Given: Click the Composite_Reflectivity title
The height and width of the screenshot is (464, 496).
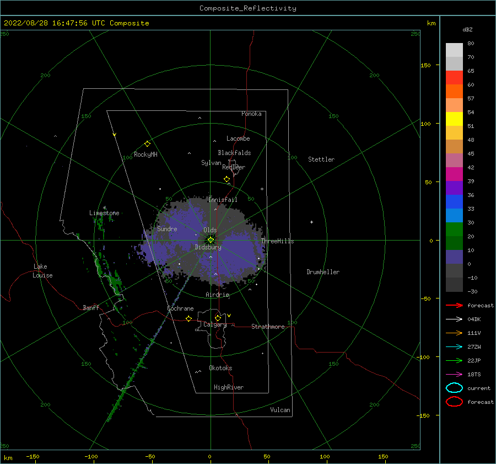Looking at the screenshot, I should click(247, 8).
